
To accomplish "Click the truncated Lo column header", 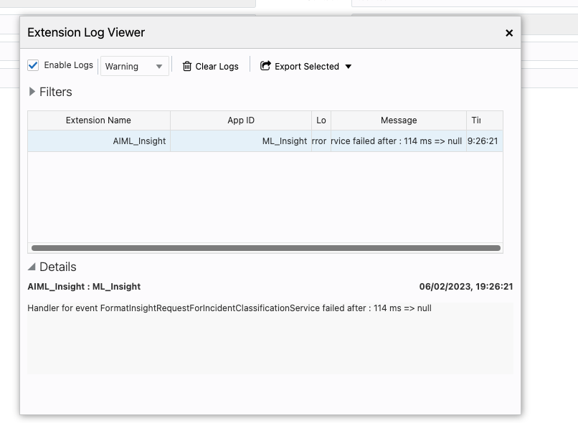I will (321, 120).
